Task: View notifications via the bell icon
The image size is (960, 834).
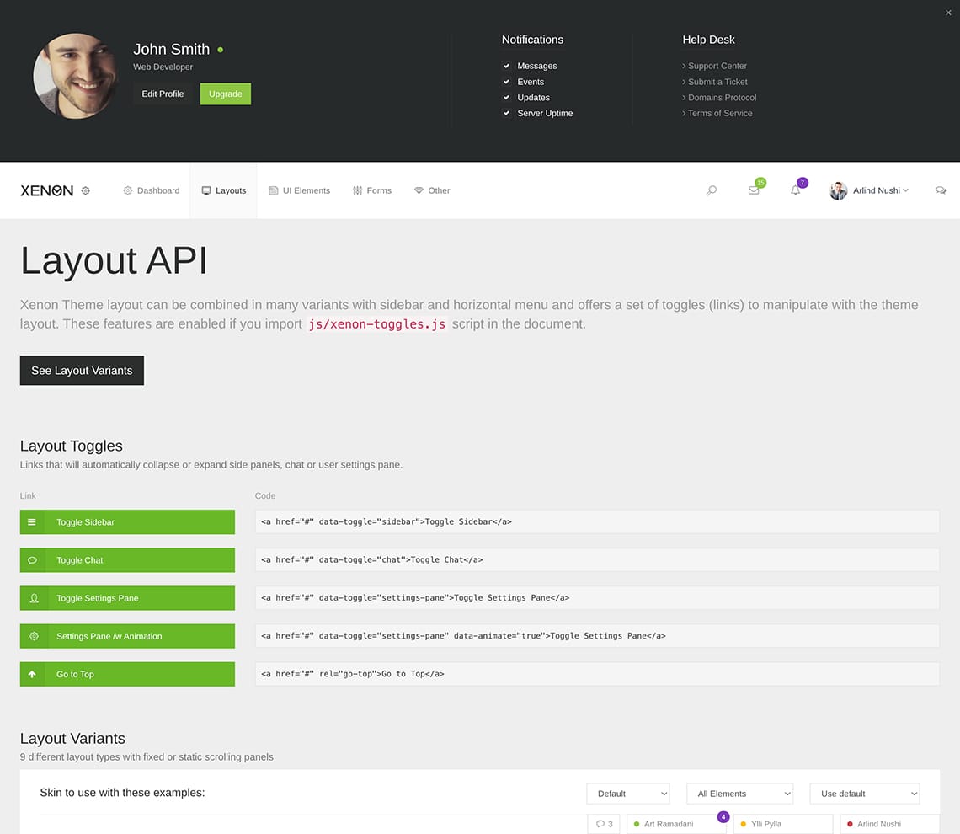Action: tap(795, 190)
